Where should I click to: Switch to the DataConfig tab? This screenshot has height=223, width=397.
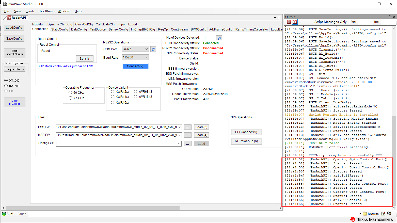click(79, 29)
